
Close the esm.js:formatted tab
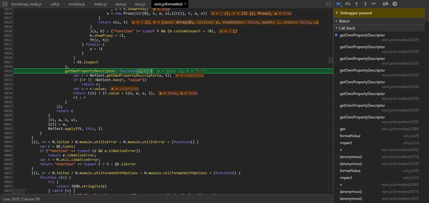point(185,4)
